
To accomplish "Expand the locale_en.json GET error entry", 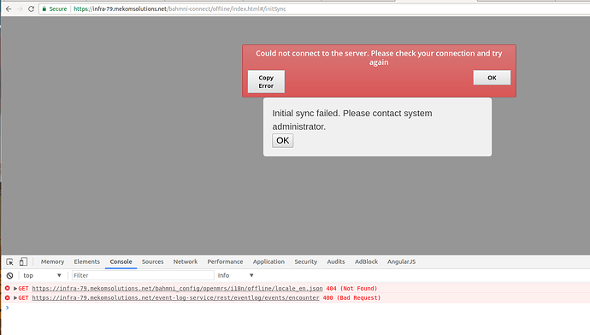I will [x=15, y=288].
